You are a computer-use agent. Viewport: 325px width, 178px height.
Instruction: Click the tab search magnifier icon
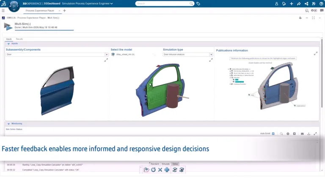307,11
